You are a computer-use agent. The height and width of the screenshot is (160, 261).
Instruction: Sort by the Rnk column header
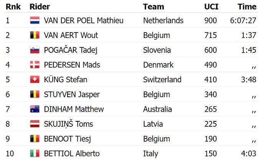(x=12, y=7)
